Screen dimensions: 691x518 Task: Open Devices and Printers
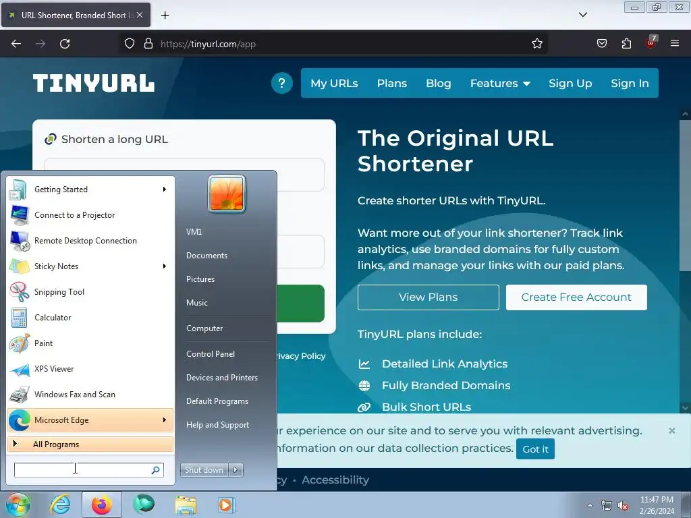point(222,378)
